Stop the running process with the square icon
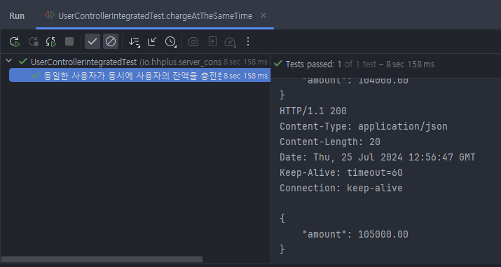This screenshot has height=267, width=501. 69,41
